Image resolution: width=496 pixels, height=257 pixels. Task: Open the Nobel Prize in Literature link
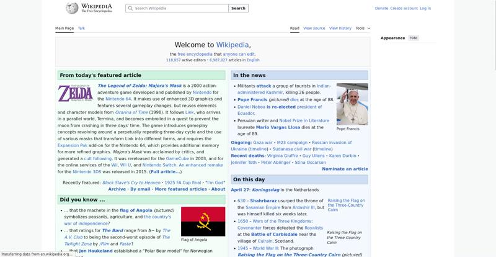(304, 120)
